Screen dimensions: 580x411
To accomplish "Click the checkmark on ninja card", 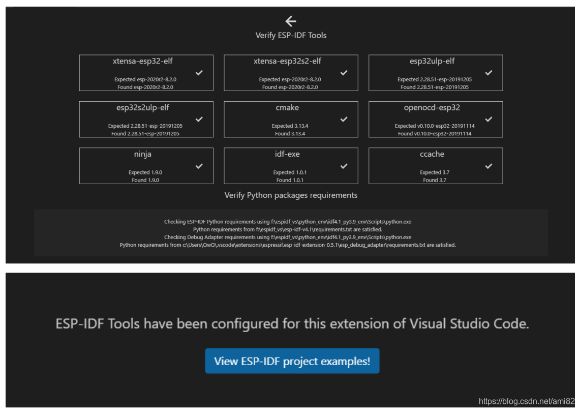I will tap(199, 166).
